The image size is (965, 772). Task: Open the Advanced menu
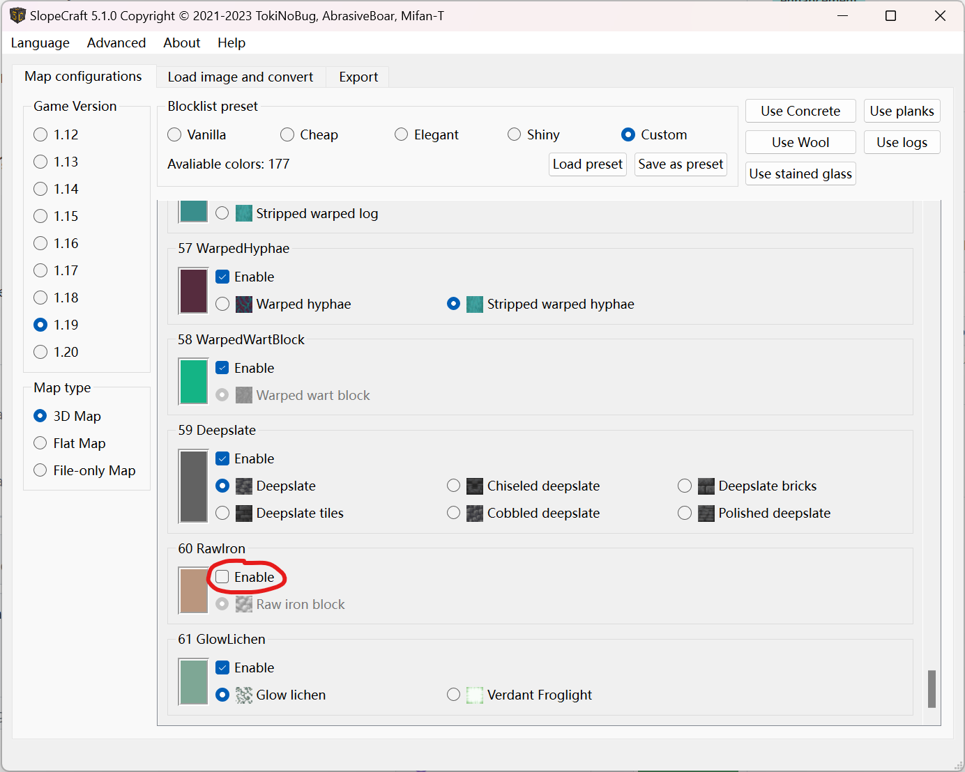point(116,43)
